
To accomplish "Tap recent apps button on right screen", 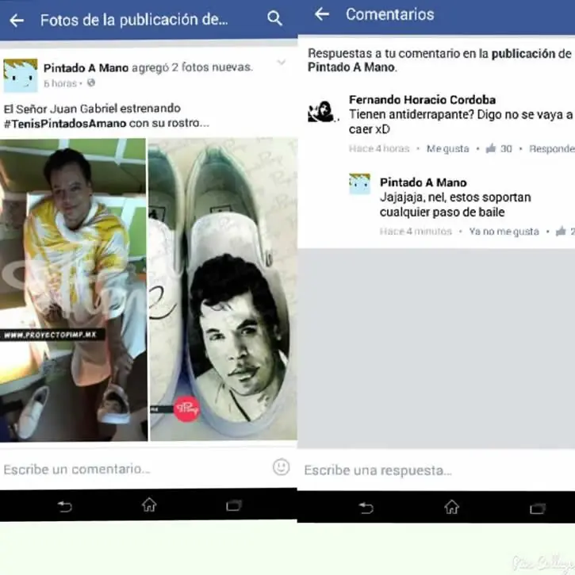I will coord(538,508).
